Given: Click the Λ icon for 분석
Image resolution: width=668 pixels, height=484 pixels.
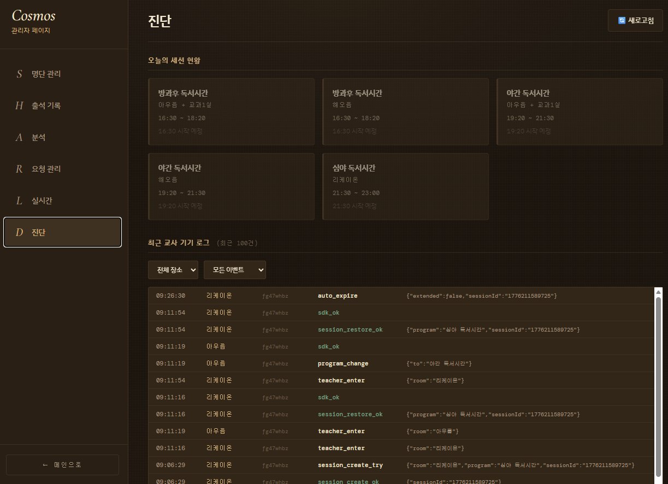Looking at the screenshot, I should point(19,137).
